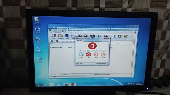Open the Network desktop icon

(x=38, y=40)
